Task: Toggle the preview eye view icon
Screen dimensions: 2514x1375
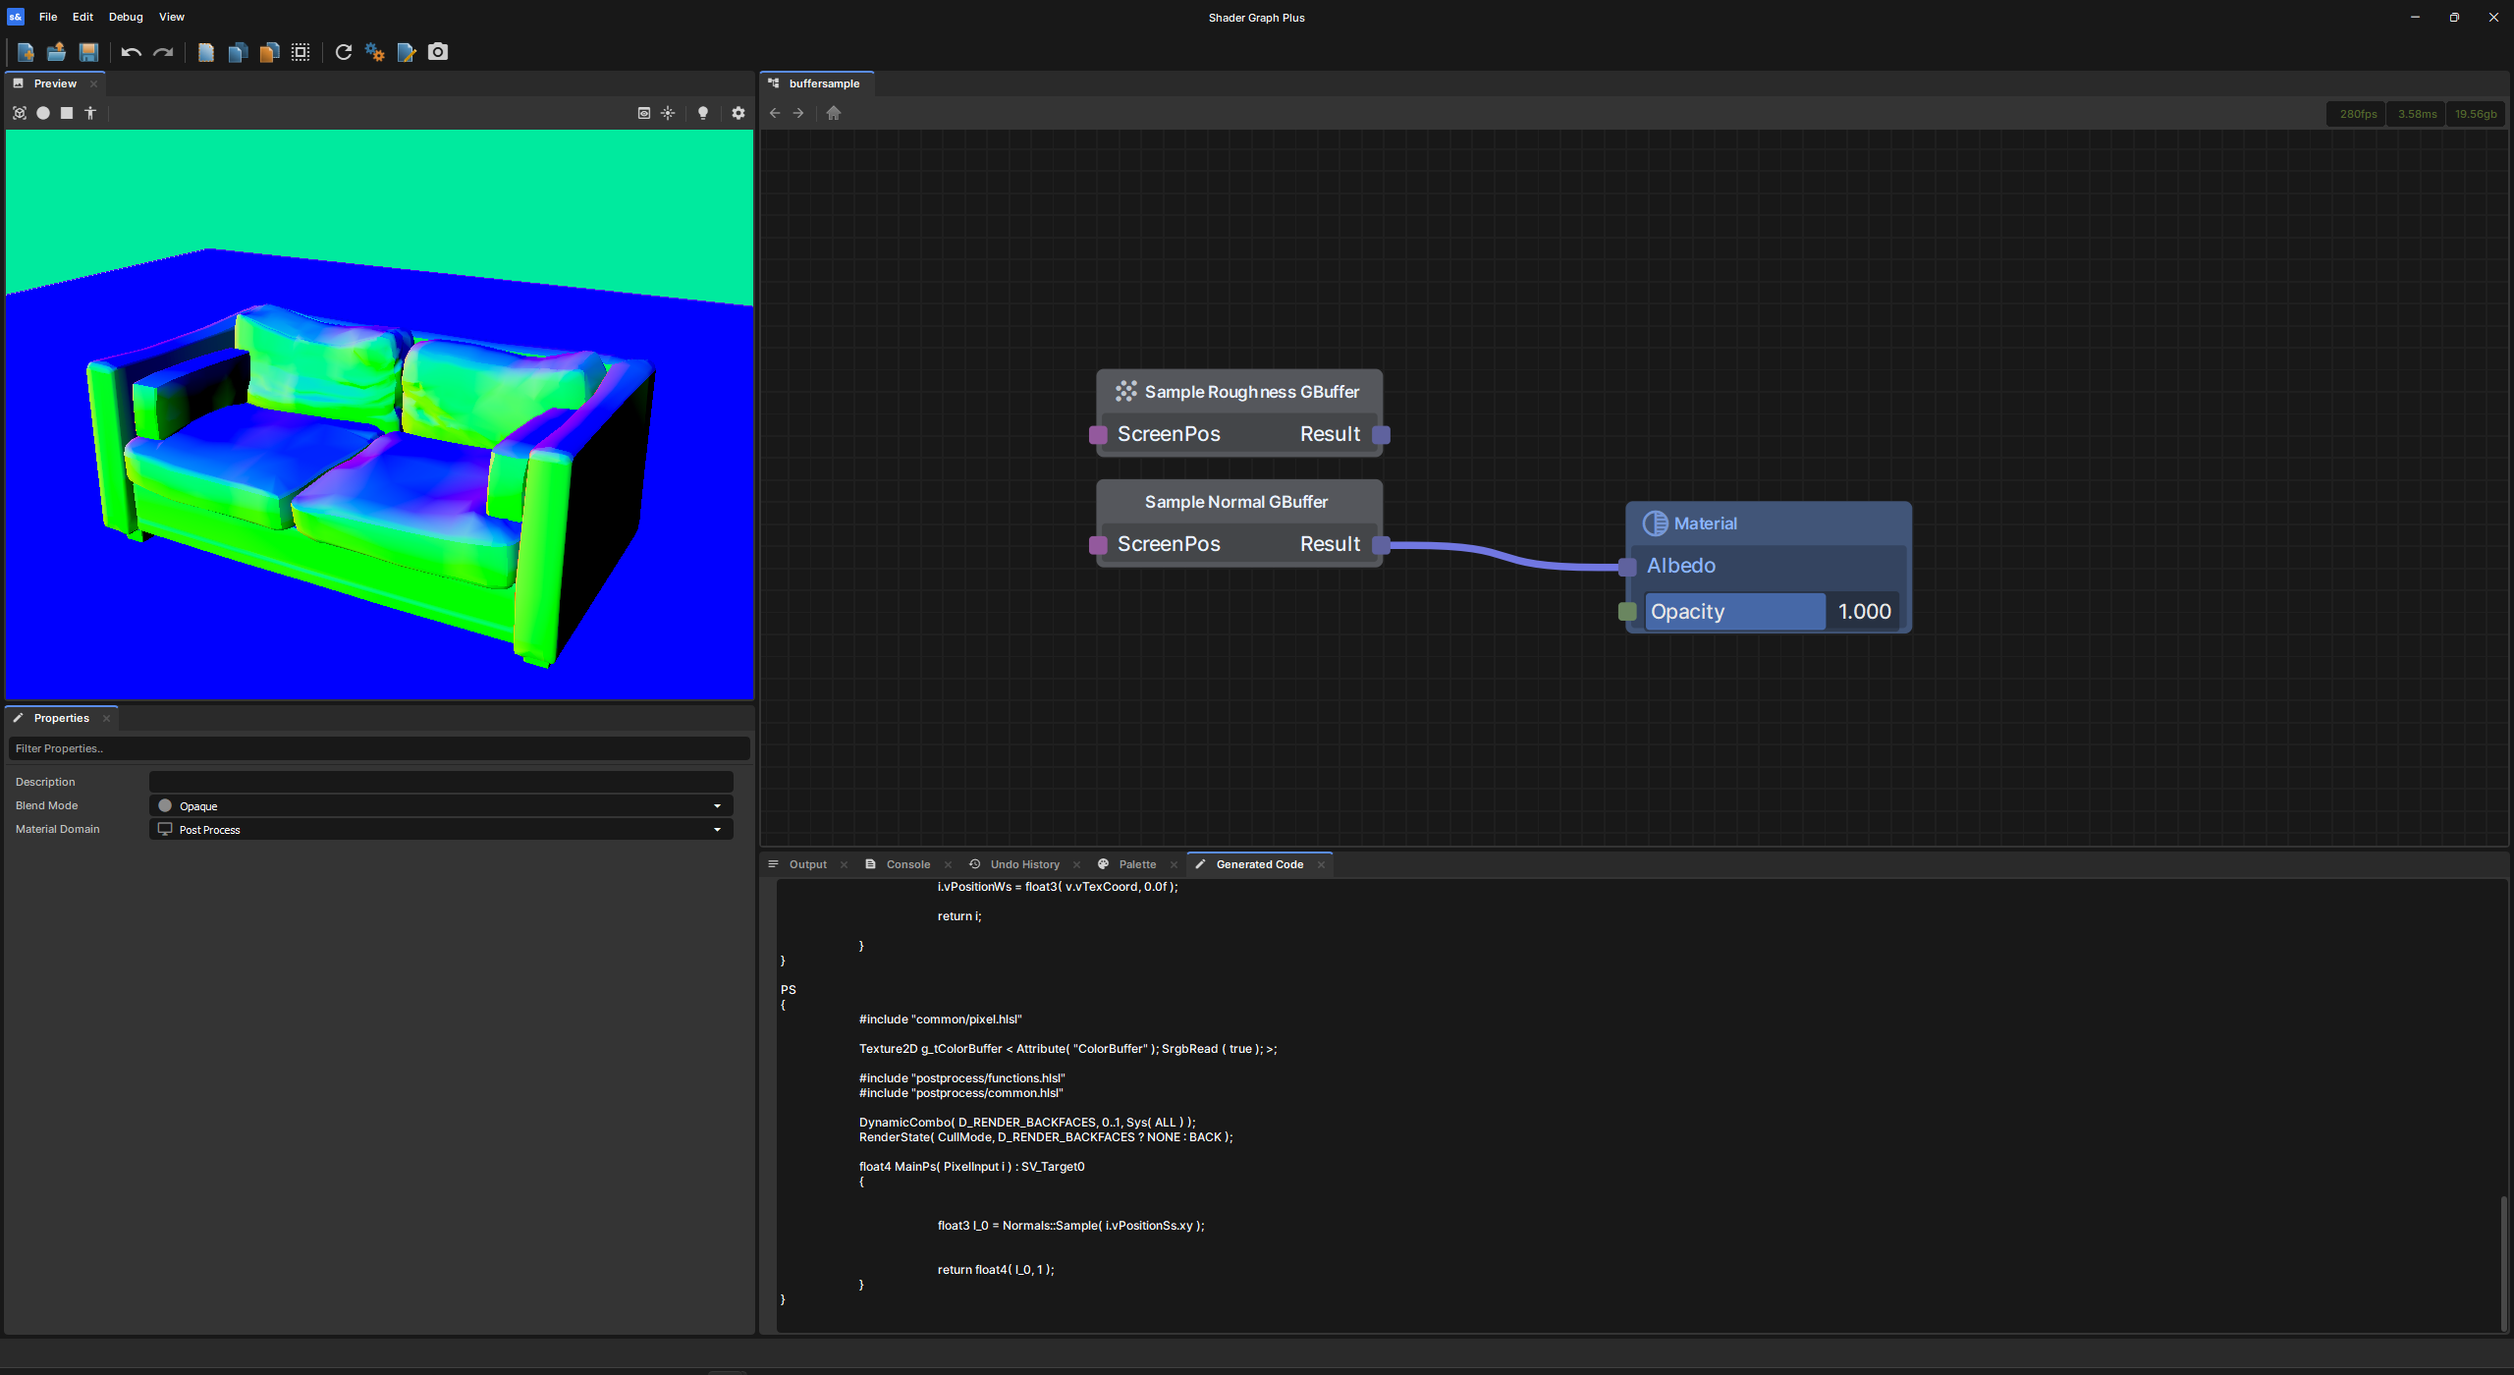Action: click(644, 113)
